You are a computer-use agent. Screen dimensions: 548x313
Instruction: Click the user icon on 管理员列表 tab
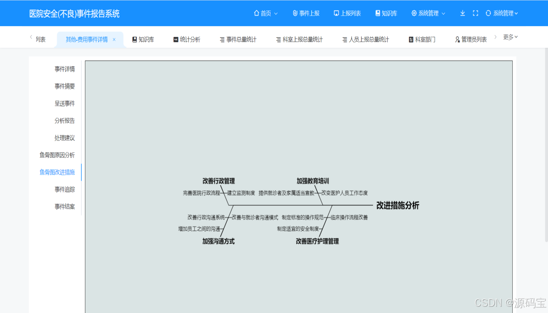[x=458, y=40]
